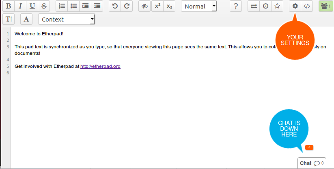Click the 'YOUR SETTINGS' orange bubble
Image resolution: width=334 pixels, height=169 pixels.
click(x=295, y=40)
